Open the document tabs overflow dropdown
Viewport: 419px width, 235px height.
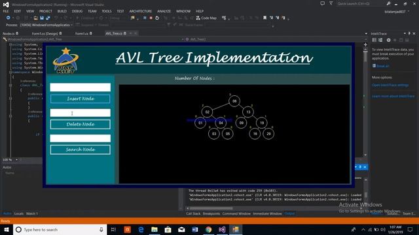pyautogui.click(x=366, y=33)
